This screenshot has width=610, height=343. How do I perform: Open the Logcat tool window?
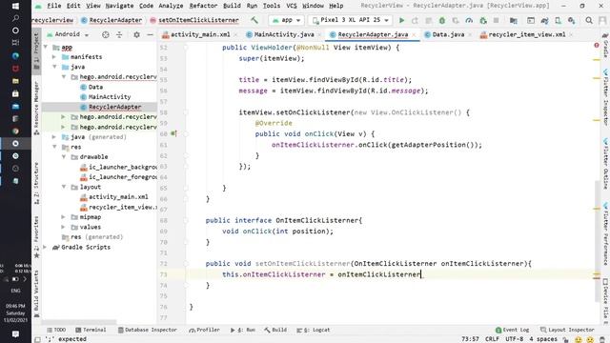314,330
